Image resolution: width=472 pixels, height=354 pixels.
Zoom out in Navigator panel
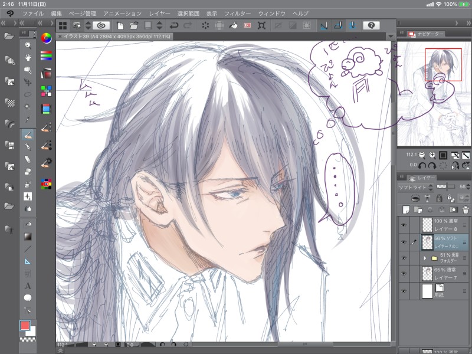point(422,155)
